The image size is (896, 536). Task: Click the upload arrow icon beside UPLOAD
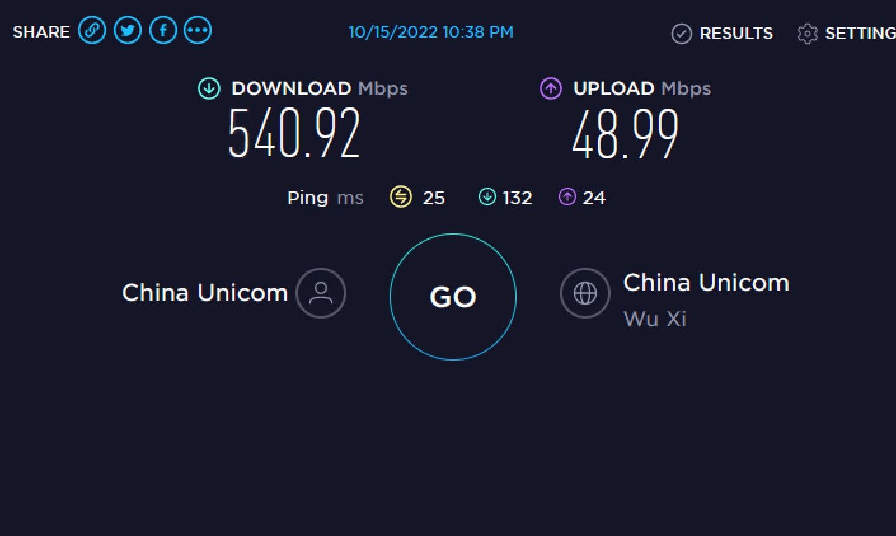pyautogui.click(x=551, y=88)
